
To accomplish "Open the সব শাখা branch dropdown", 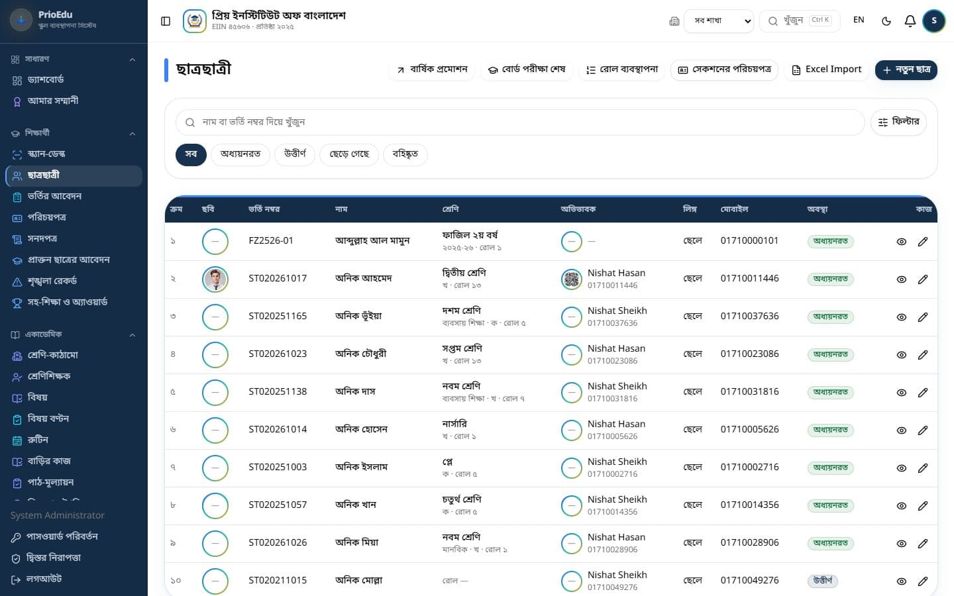I will click(x=719, y=21).
